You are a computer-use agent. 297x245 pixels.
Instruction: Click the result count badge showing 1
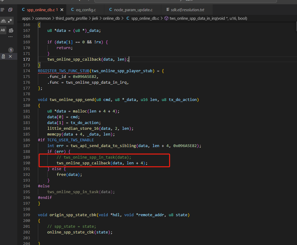(x=11, y=50)
